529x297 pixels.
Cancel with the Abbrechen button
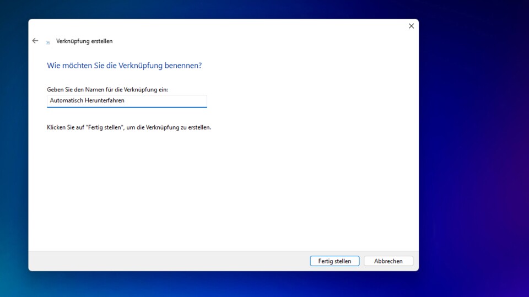[388, 261]
